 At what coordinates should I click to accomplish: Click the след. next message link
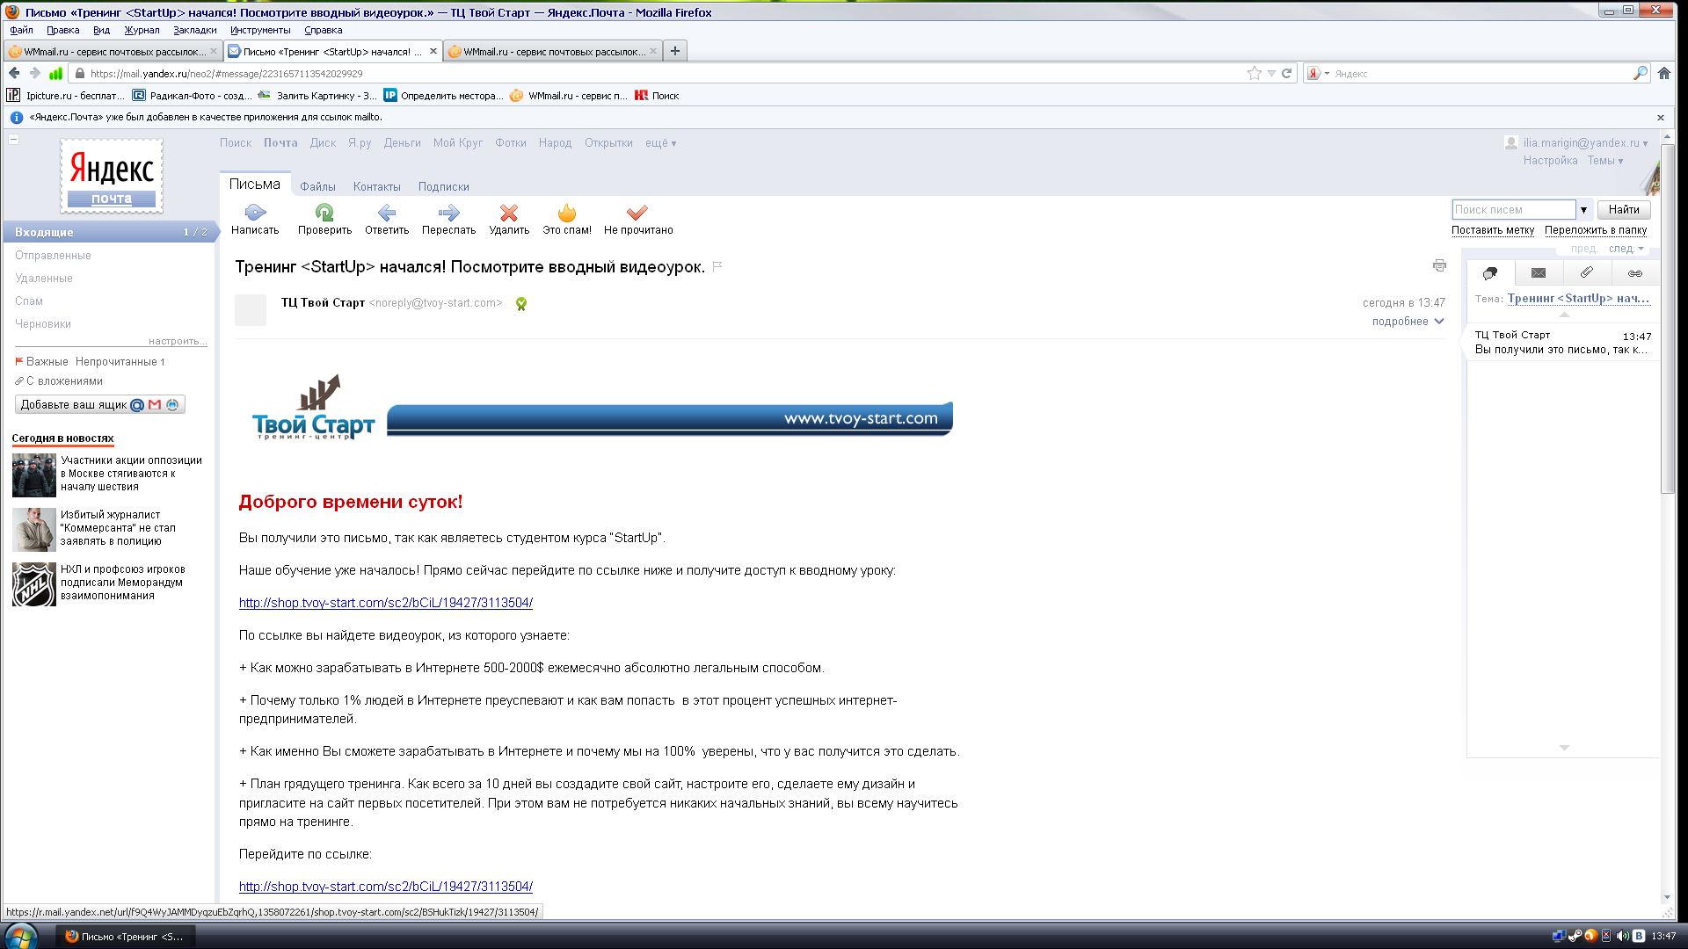click(1626, 249)
